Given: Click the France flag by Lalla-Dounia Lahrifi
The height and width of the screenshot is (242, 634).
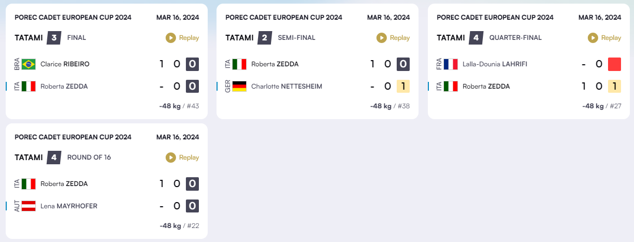Looking at the screenshot, I should pos(451,64).
